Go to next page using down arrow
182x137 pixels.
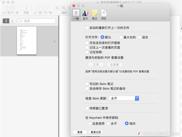coord(14,8)
